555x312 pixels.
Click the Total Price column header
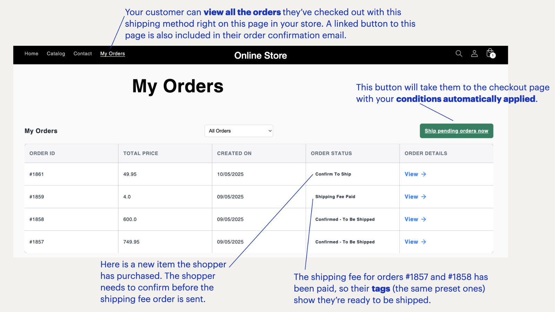pyautogui.click(x=140, y=153)
